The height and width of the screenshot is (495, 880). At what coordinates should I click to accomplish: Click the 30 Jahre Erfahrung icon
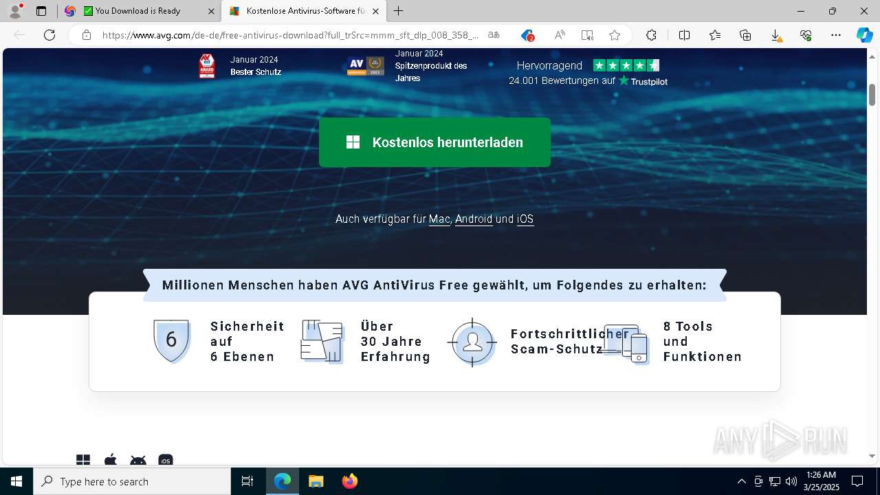click(322, 341)
